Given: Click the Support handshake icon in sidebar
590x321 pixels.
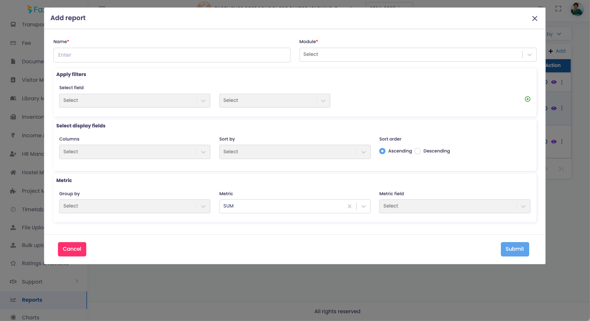Looking at the screenshot, I should (x=13, y=282).
